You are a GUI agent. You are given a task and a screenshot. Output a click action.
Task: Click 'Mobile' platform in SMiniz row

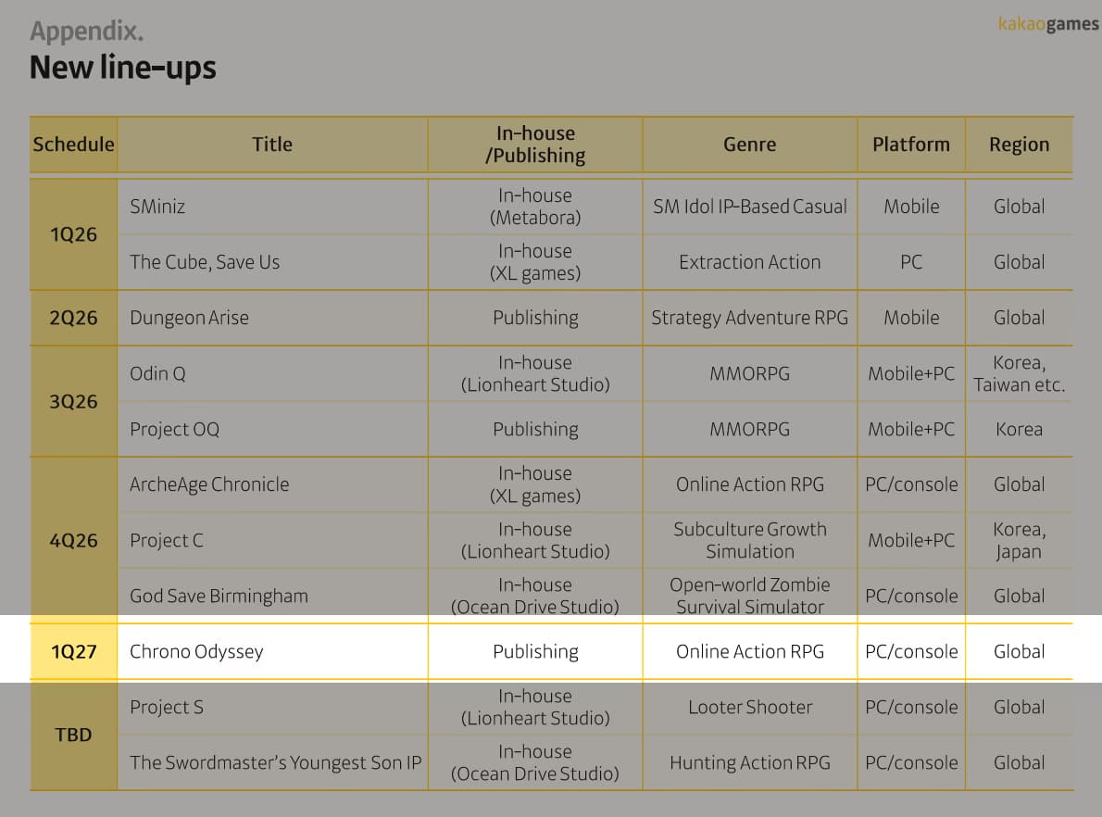coord(911,207)
